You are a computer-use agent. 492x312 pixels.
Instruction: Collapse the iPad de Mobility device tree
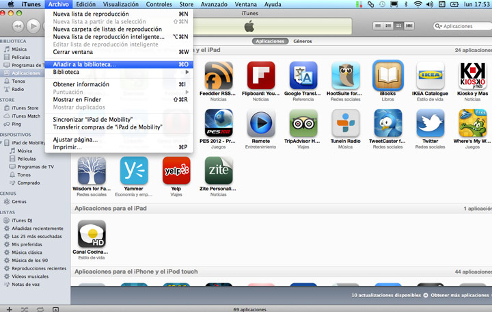(4, 142)
